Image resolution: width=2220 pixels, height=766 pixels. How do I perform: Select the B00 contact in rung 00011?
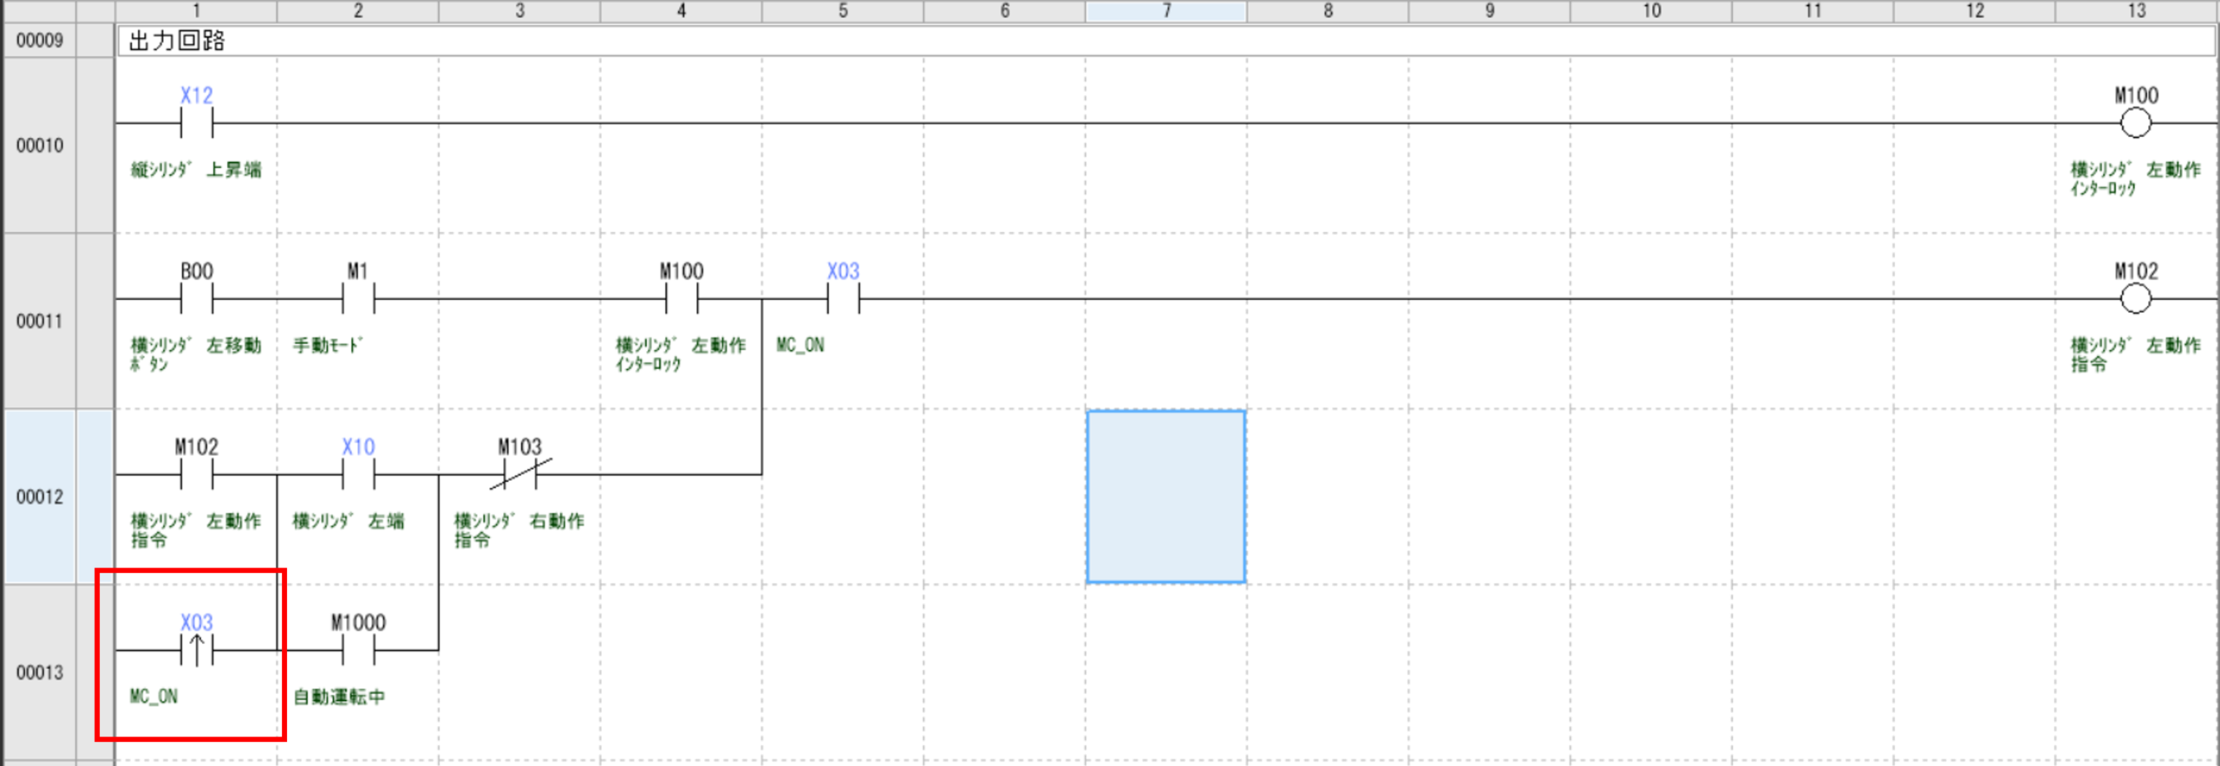(197, 299)
